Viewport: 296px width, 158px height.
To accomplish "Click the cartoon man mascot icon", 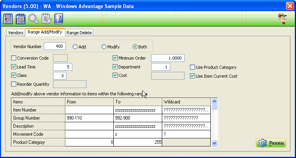I will click(282, 19).
